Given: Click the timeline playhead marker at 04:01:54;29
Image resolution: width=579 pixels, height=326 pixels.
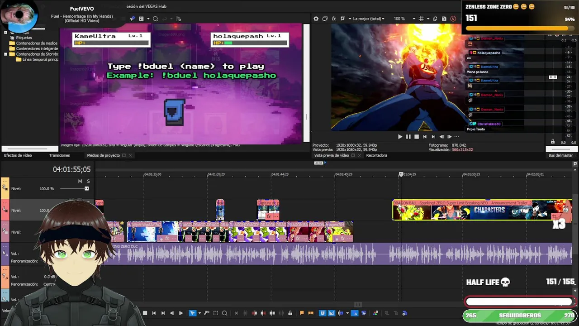Looking at the screenshot, I should [x=401, y=174].
